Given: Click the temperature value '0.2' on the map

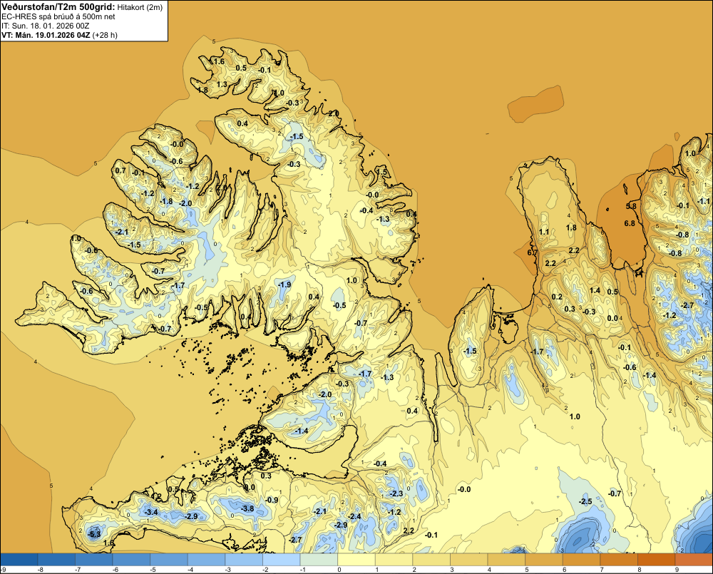Looking at the screenshot, I should click(557, 297).
